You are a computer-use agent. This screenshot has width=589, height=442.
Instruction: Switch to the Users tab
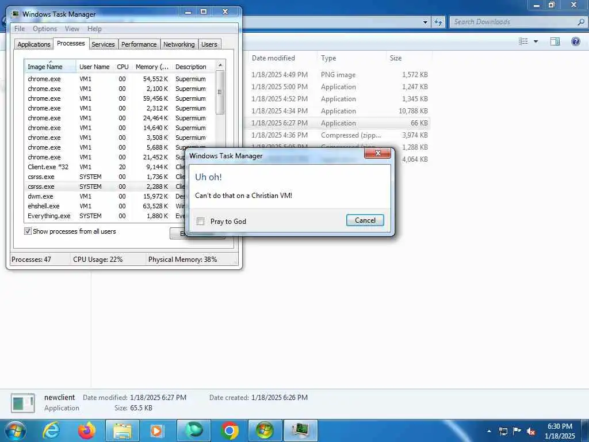pos(209,44)
